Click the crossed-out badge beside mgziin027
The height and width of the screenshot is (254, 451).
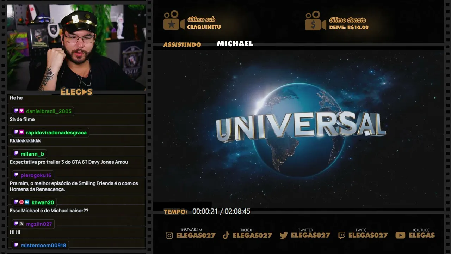click(x=21, y=224)
